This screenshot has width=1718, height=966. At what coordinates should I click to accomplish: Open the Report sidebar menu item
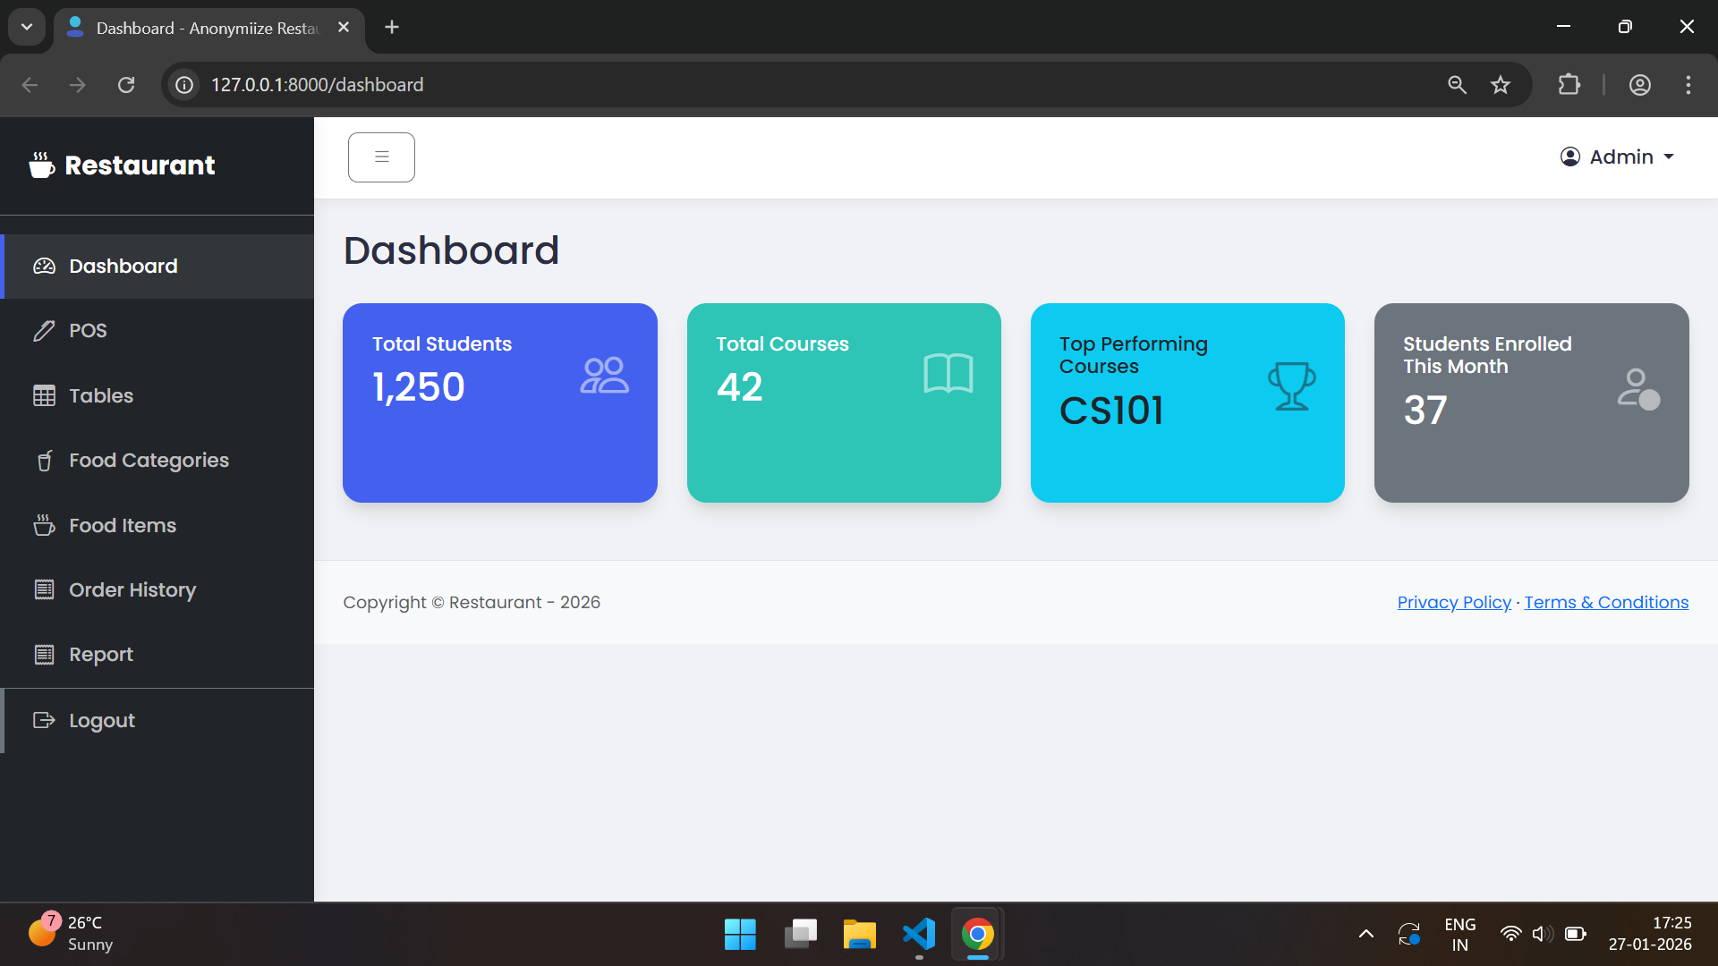[x=157, y=655]
